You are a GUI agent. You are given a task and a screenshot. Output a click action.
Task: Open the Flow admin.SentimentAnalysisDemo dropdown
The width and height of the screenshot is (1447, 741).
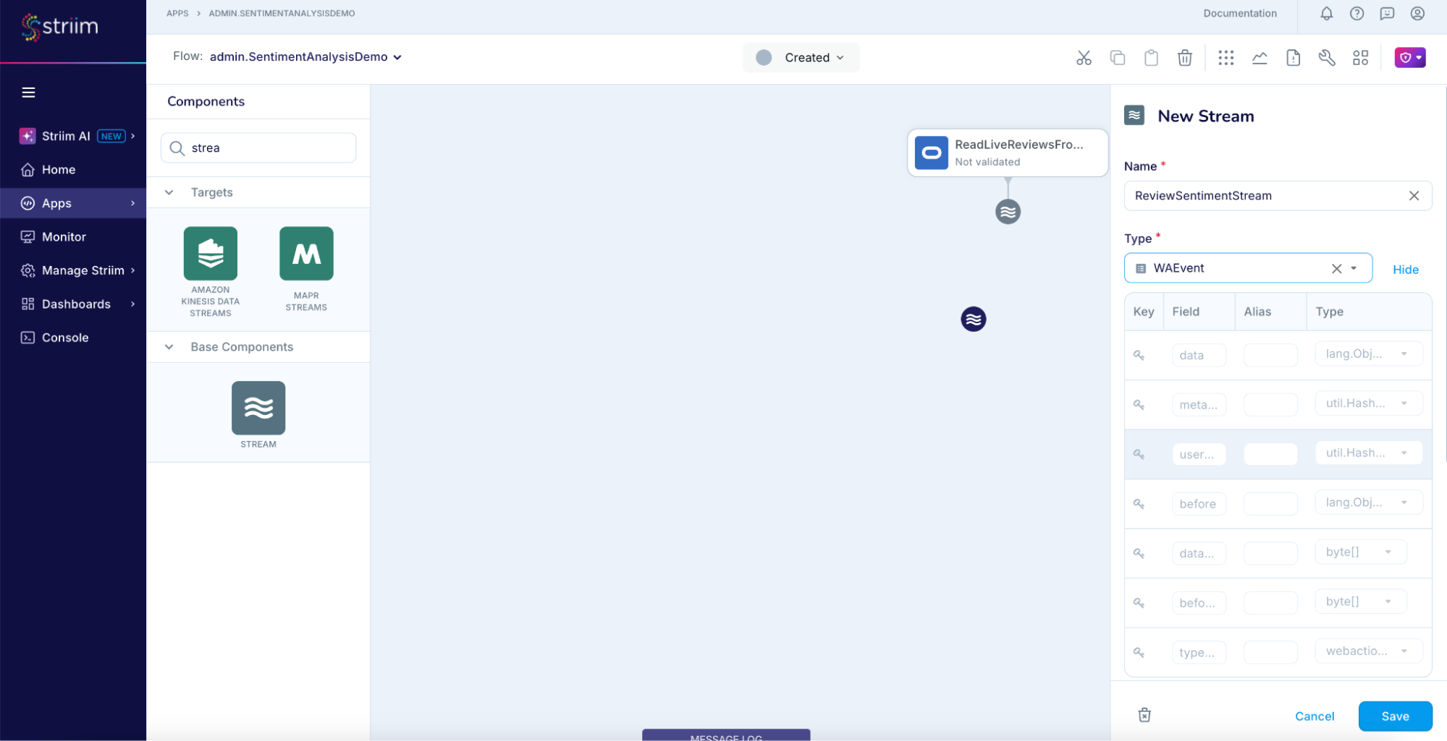[305, 56]
